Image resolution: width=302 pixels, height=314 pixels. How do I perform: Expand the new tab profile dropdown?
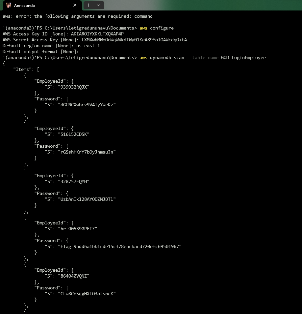[x=98, y=5]
